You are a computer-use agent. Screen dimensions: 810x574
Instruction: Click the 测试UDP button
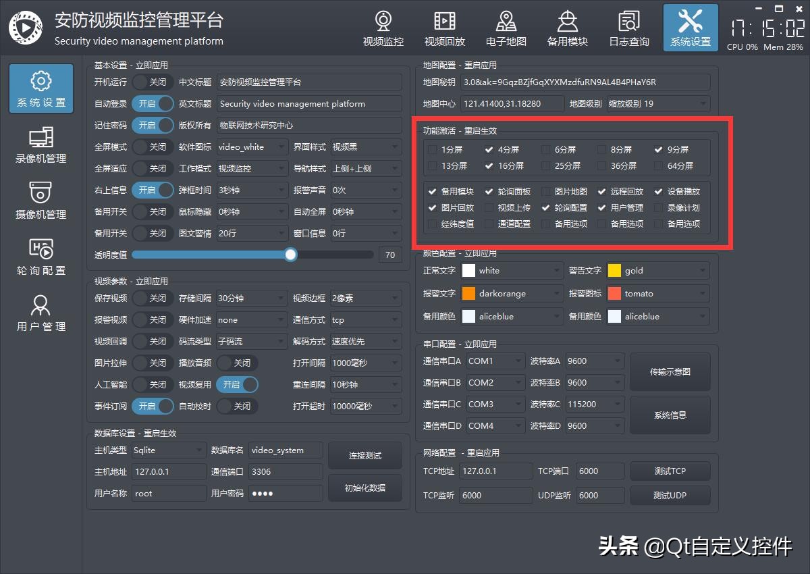(x=670, y=495)
